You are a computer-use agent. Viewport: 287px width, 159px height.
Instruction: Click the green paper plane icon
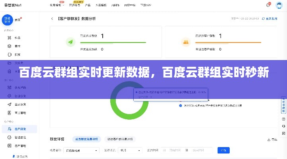pos(70,42)
